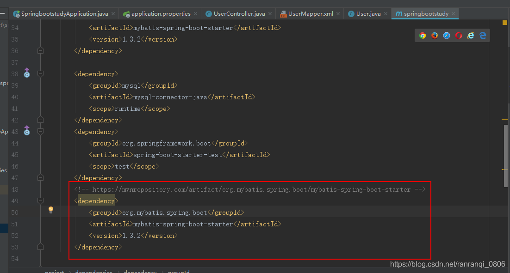Click 'org.springframework.boot' groupId text

pos(167,144)
